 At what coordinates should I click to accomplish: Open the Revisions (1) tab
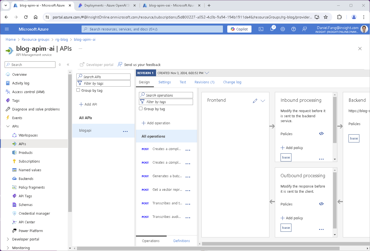(x=204, y=82)
